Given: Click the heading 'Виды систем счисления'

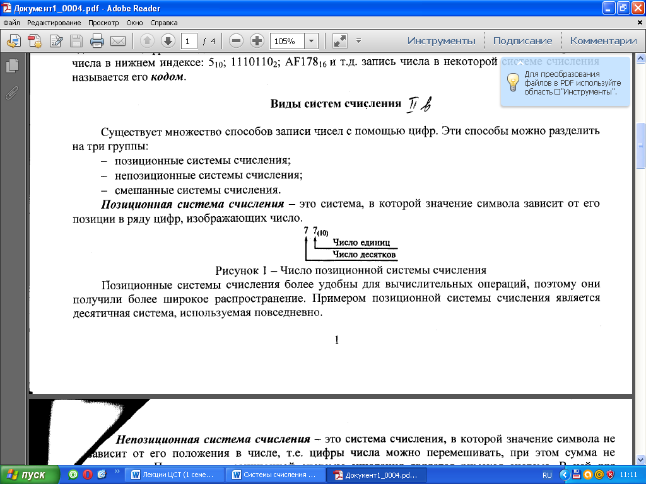Looking at the screenshot, I should (336, 103).
